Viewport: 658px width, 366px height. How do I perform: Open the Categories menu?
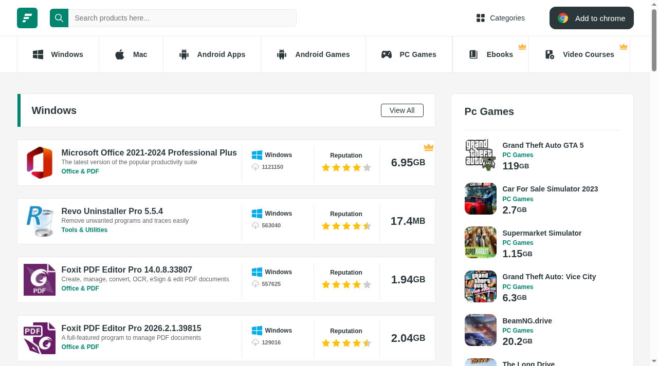pos(501,18)
